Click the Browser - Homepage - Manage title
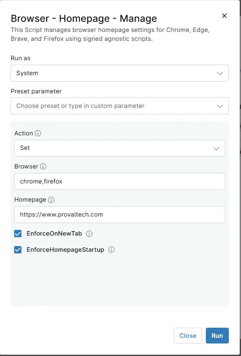Screen dimensions: 241x356 (x=84, y=19)
